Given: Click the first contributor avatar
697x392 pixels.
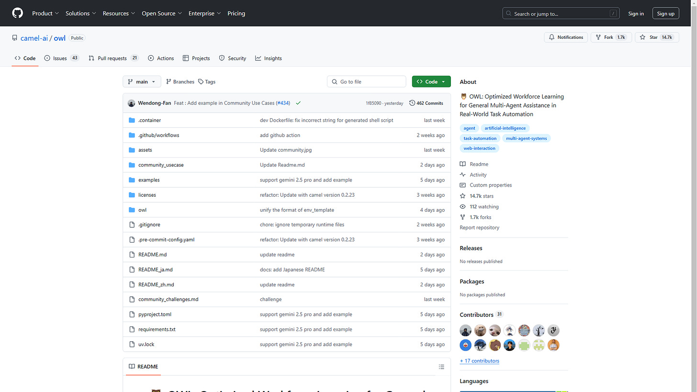Looking at the screenshot, I should point(466,330).
